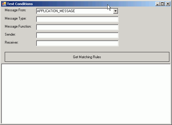This screenshot has height=125, width=172.
Task: Click the Get Matching Rules button
Action: [87, 57]
